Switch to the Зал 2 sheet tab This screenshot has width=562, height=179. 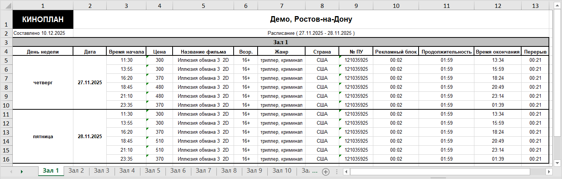76,171
